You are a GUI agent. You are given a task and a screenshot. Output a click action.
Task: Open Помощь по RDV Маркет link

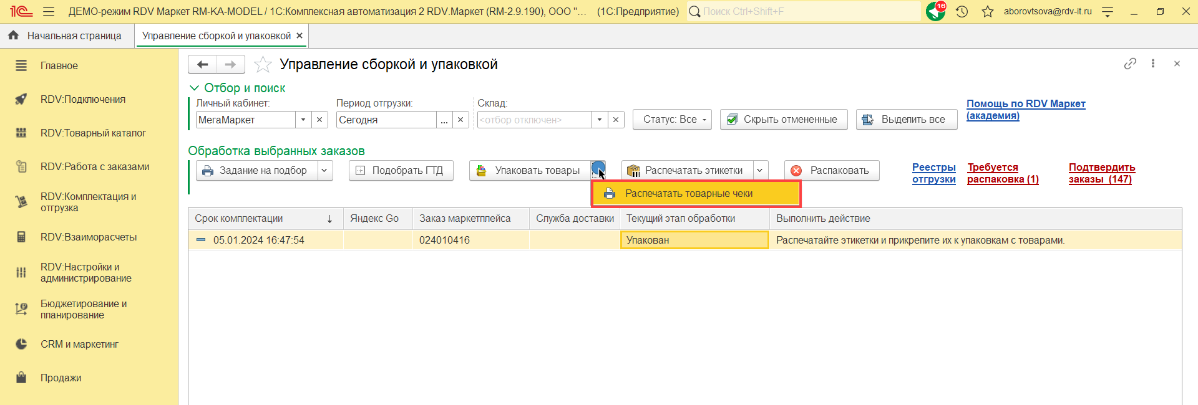[1026, 110]
